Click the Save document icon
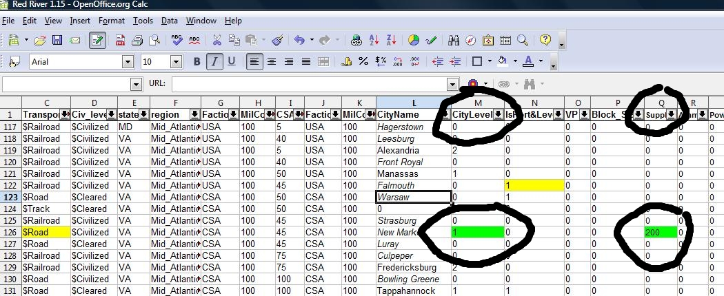 point(57,40)
